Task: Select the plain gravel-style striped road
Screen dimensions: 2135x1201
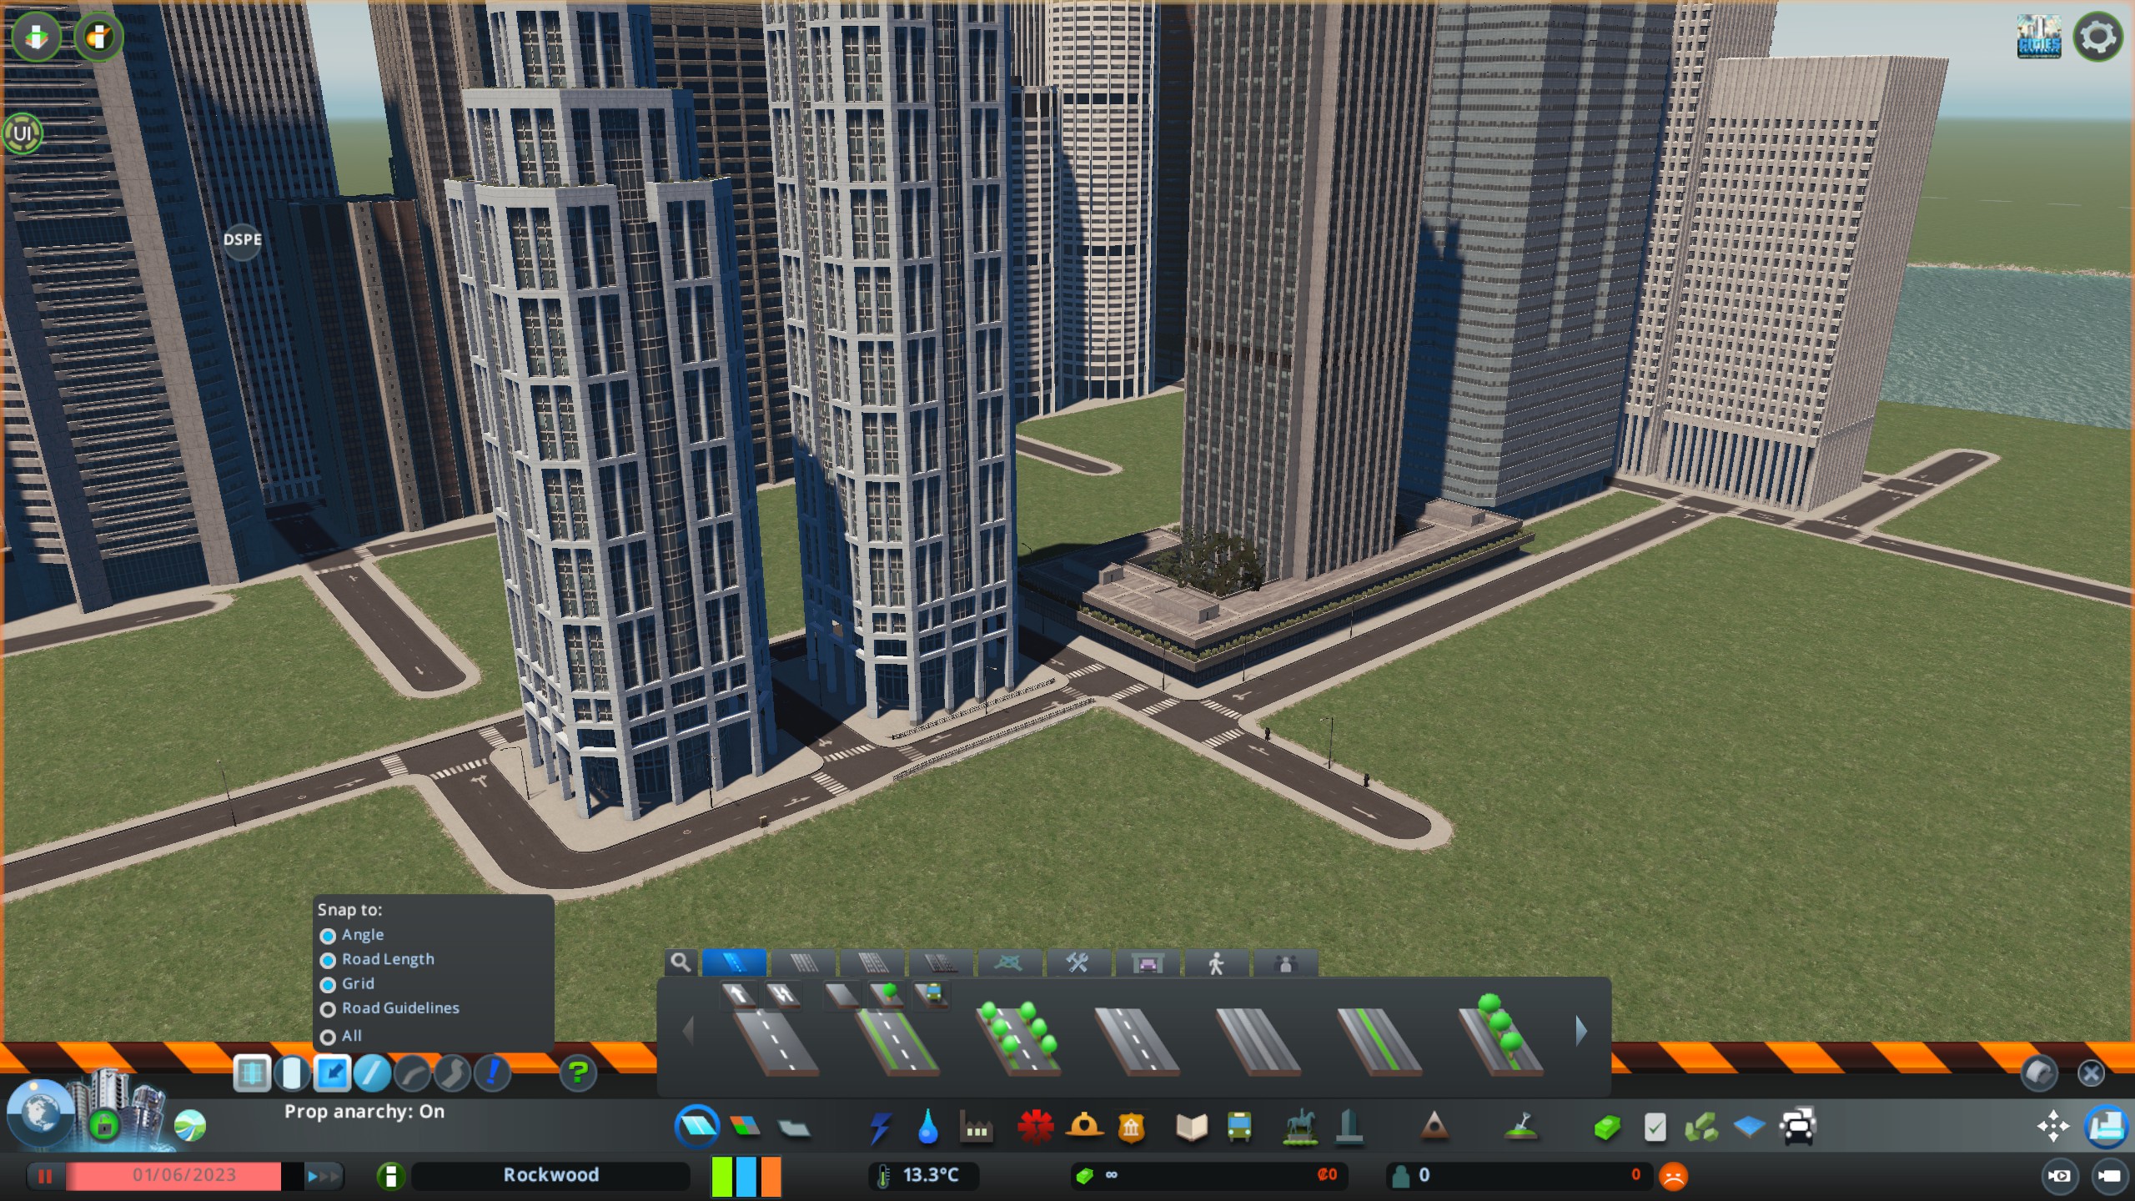Action: 1258,1041
